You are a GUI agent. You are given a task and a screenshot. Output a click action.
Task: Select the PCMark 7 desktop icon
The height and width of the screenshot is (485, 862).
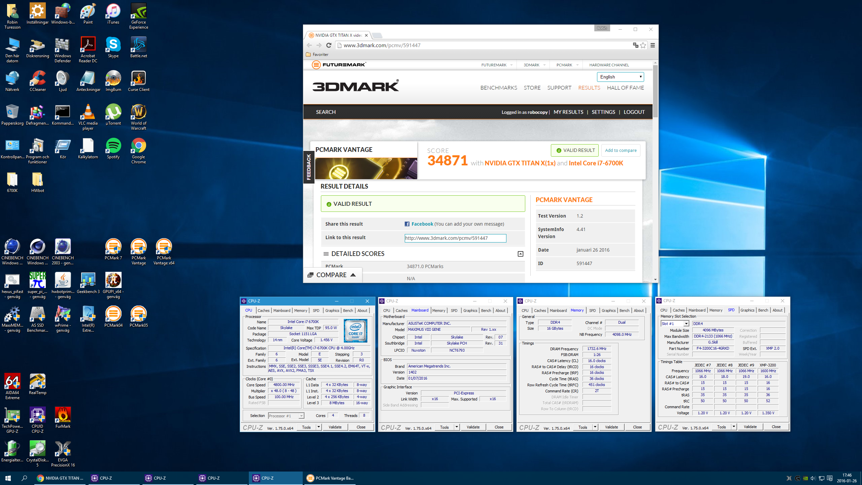(113, 249)
